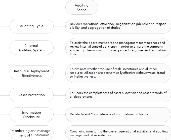Click description about evaluating use of cash
The image size is (171, 140).
(x=118, y=73)
